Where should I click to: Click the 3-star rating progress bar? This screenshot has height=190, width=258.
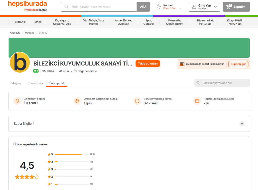pyautogui.click(x=72, y=169)
